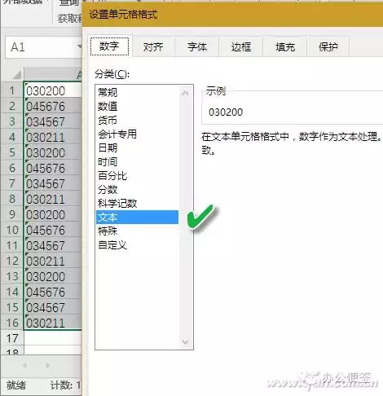Open the name box dropdown arrow
The height and width of the screenshot is (396, 383).
(79, 46)
